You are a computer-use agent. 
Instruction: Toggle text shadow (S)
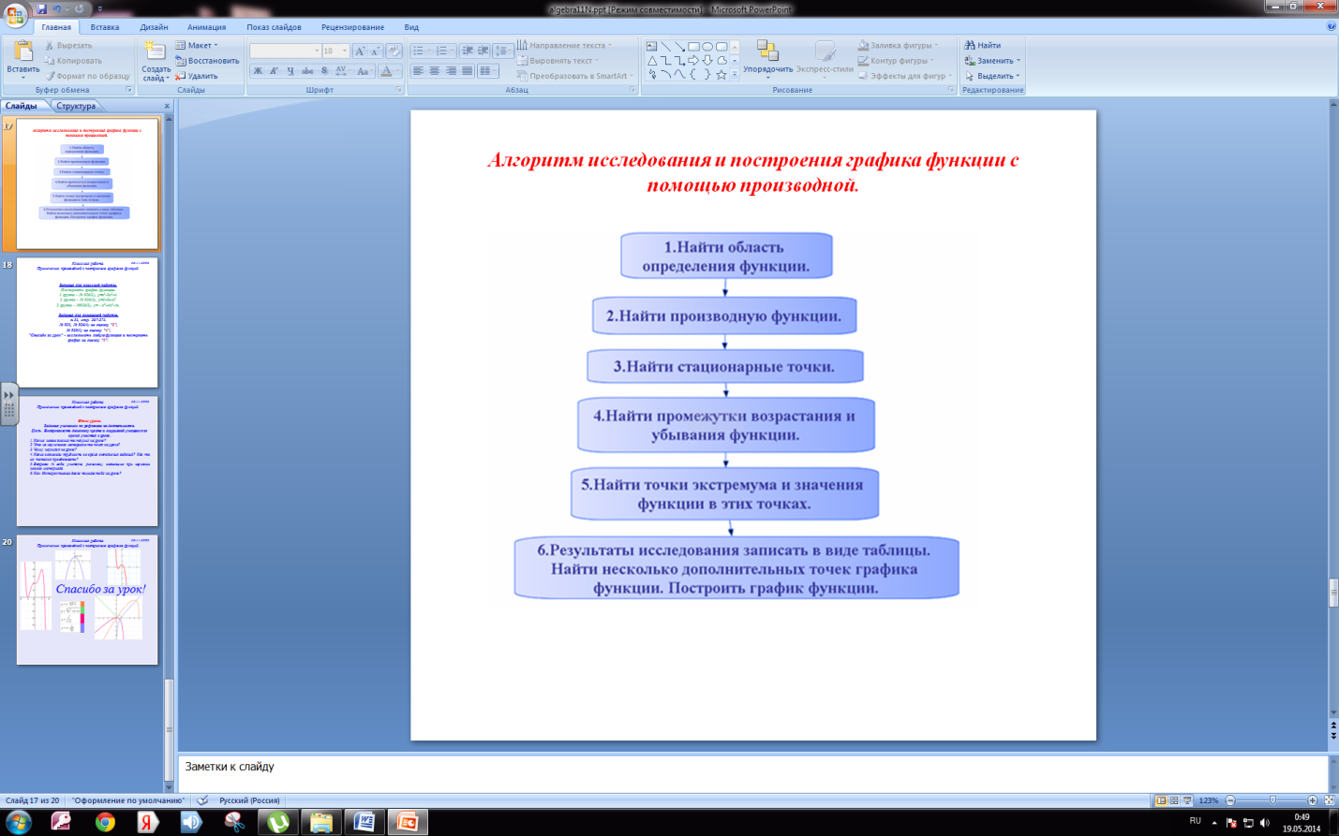pos(324,71)
